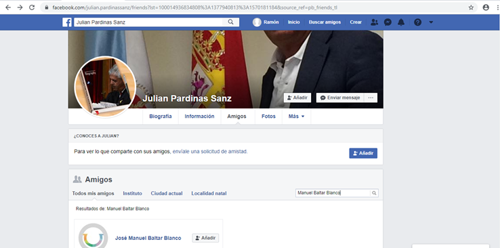Viewport: 500px width, 248px height.
Task: Open browser profile account icon
Action: 486,7
